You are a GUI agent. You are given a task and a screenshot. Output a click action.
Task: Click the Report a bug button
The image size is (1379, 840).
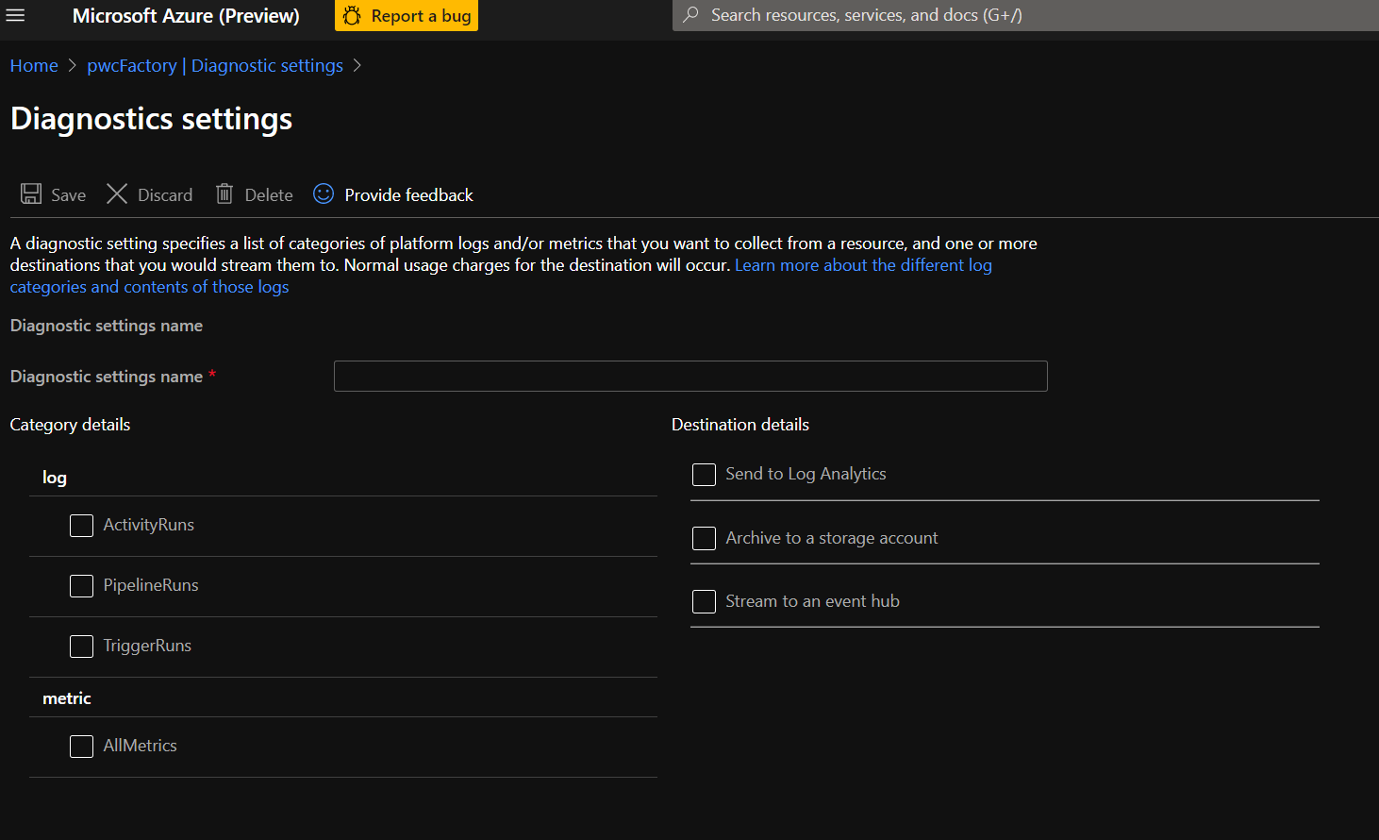(x=407, y=16)
